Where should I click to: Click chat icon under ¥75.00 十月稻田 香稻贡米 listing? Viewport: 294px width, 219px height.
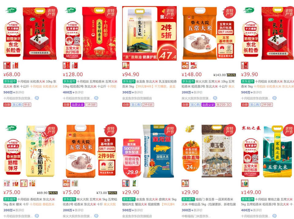click(x=37, y=216)
